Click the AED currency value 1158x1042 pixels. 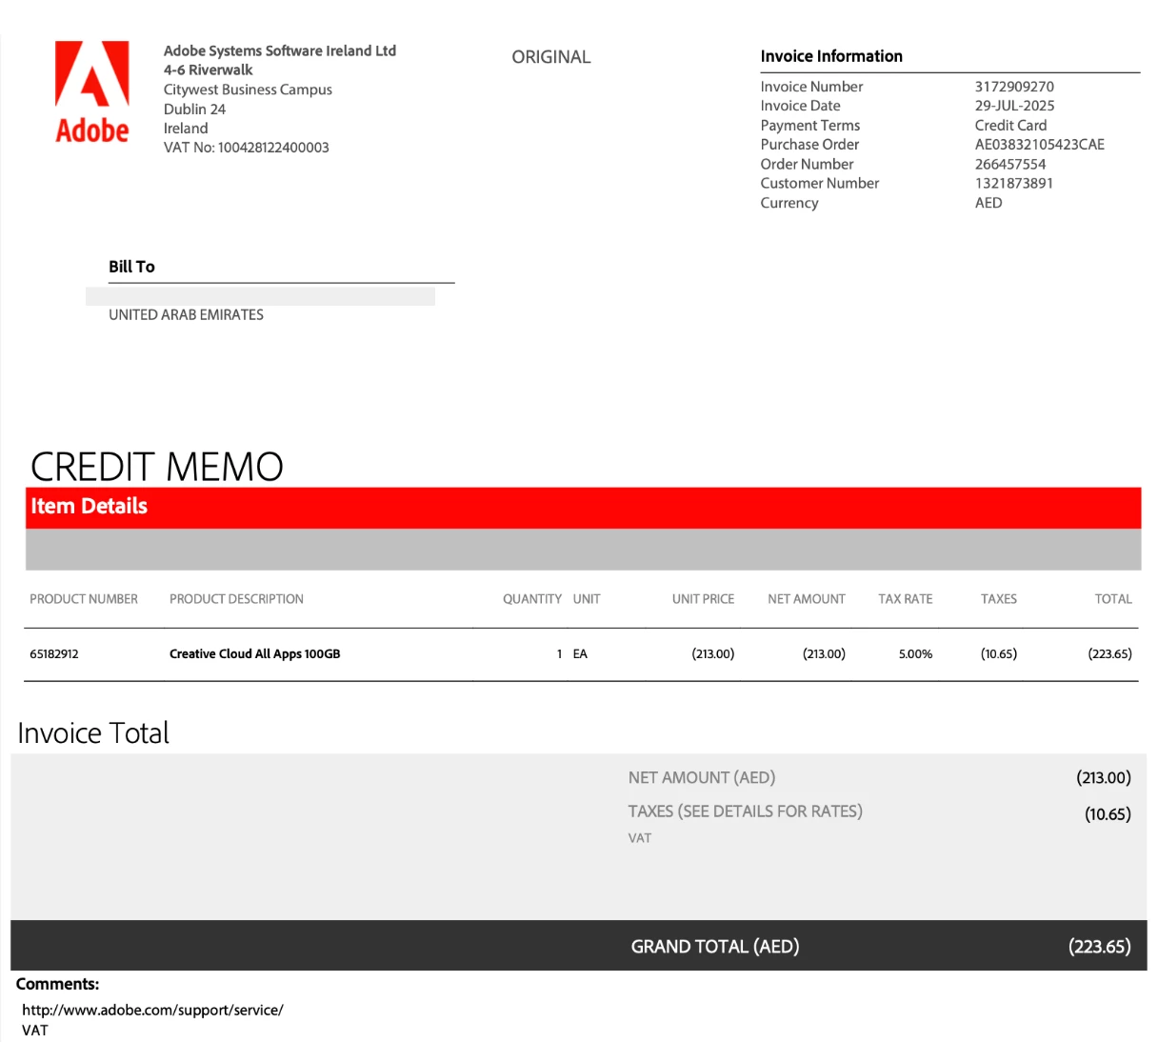[988, 203]
